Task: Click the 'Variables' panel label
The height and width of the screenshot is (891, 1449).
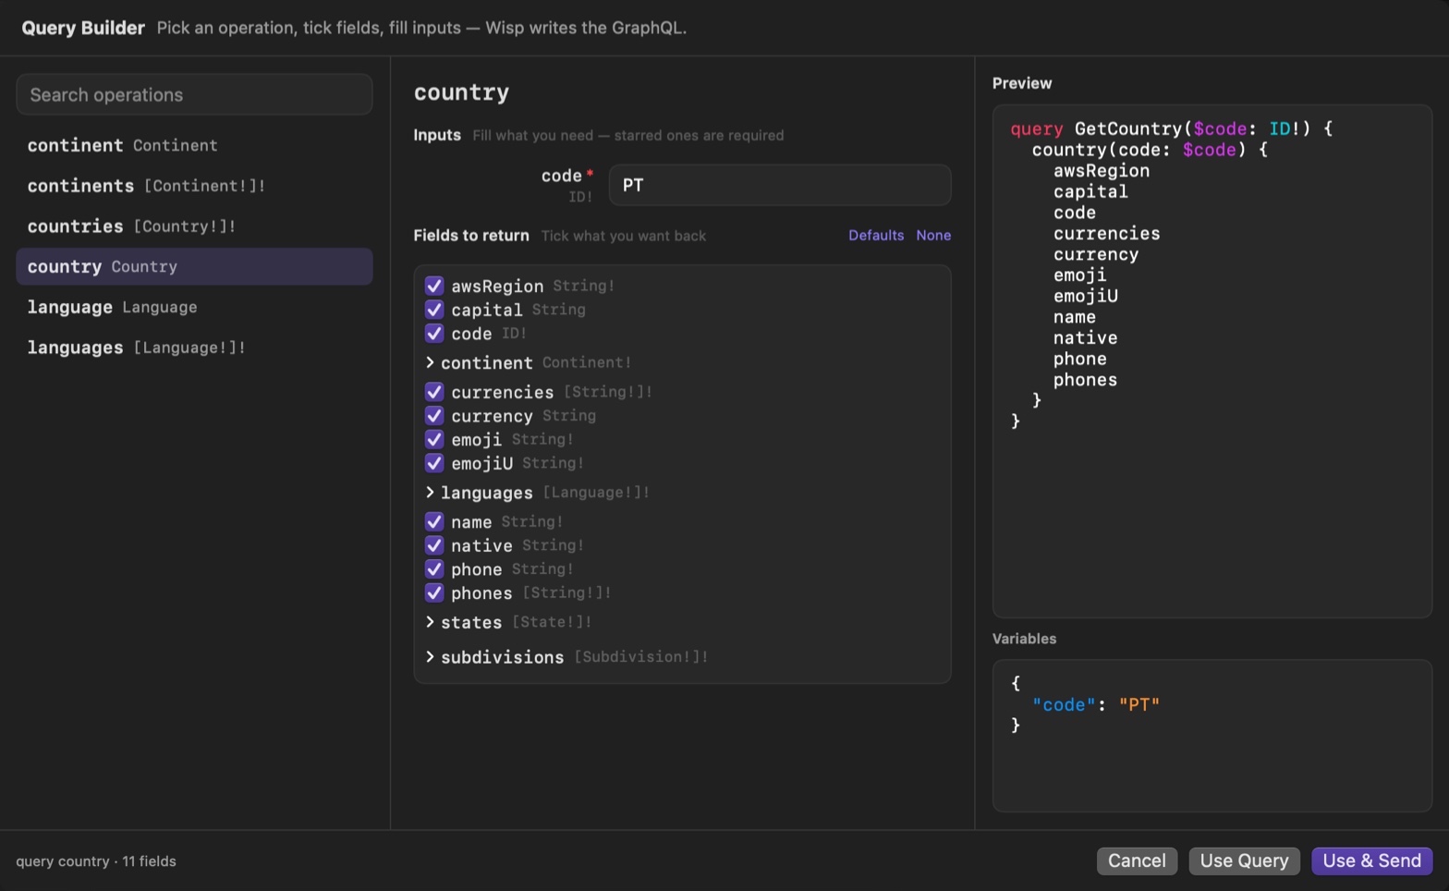Action: (1024, 639)
